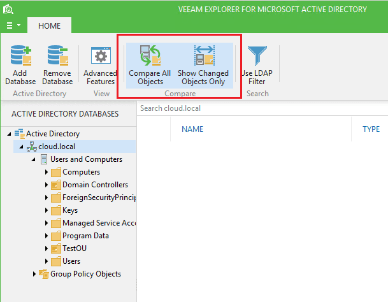Select the Users folder in tree

point(71,261)
